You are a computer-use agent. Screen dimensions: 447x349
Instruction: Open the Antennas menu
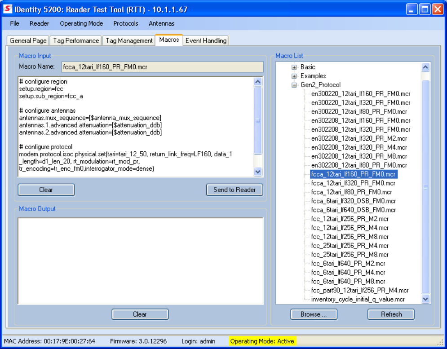click(x=162, y=23)
